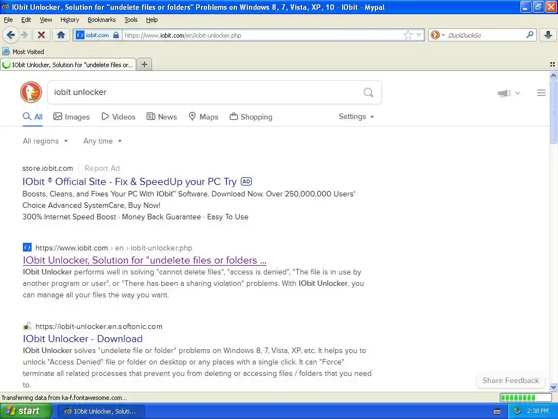Switch to Shopping results
This screenshot has width=558, height=419.
(251, 117)
